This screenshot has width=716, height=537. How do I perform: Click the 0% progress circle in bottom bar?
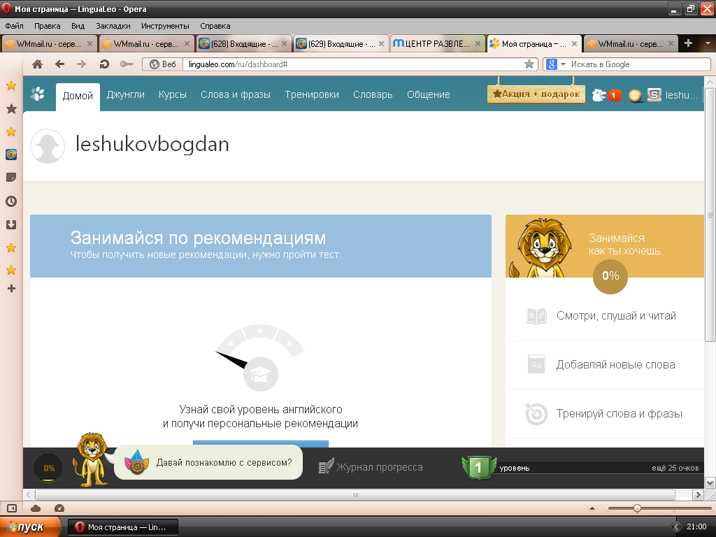(48, 468)
